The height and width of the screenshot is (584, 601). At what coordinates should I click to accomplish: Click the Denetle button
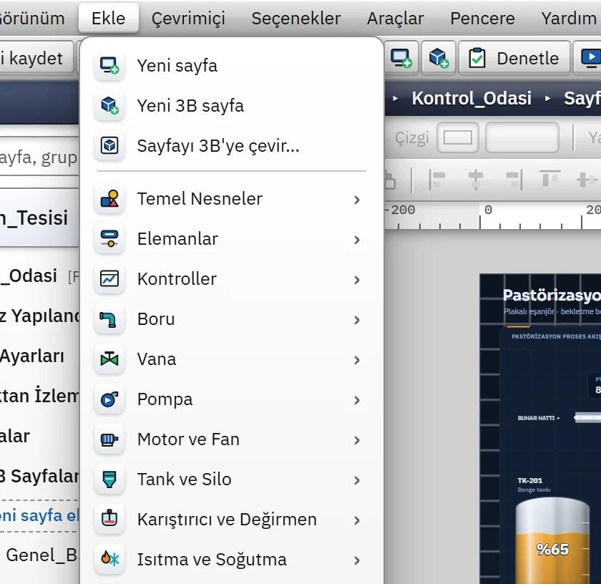pos(514,58)
